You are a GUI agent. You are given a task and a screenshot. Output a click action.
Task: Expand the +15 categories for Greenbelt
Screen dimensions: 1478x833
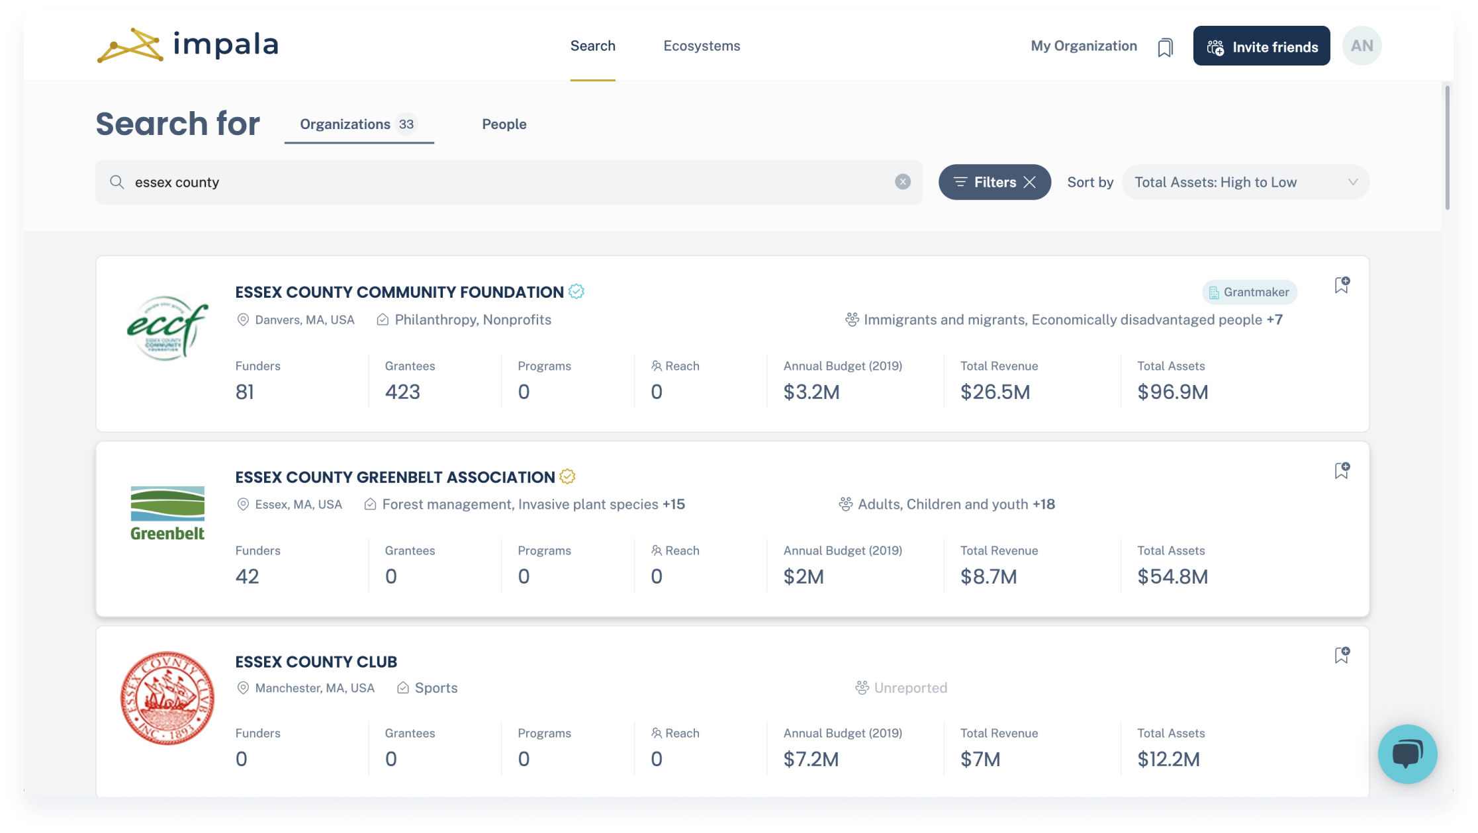pos(673,504)
